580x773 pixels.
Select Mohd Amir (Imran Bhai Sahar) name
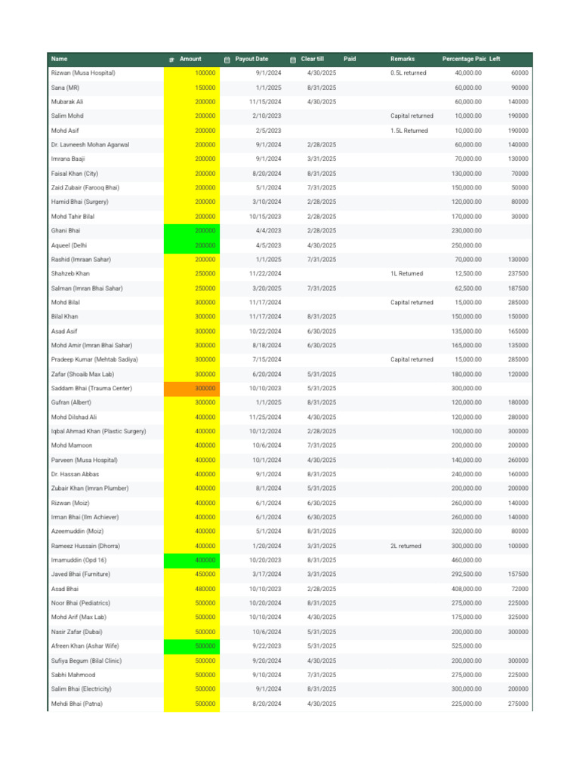point(91,346)
